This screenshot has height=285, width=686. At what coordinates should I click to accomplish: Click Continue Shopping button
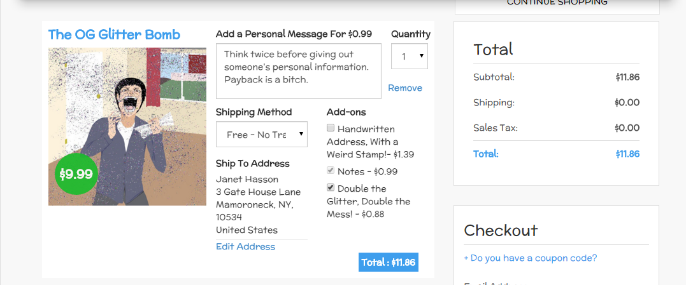coord(557,3)
